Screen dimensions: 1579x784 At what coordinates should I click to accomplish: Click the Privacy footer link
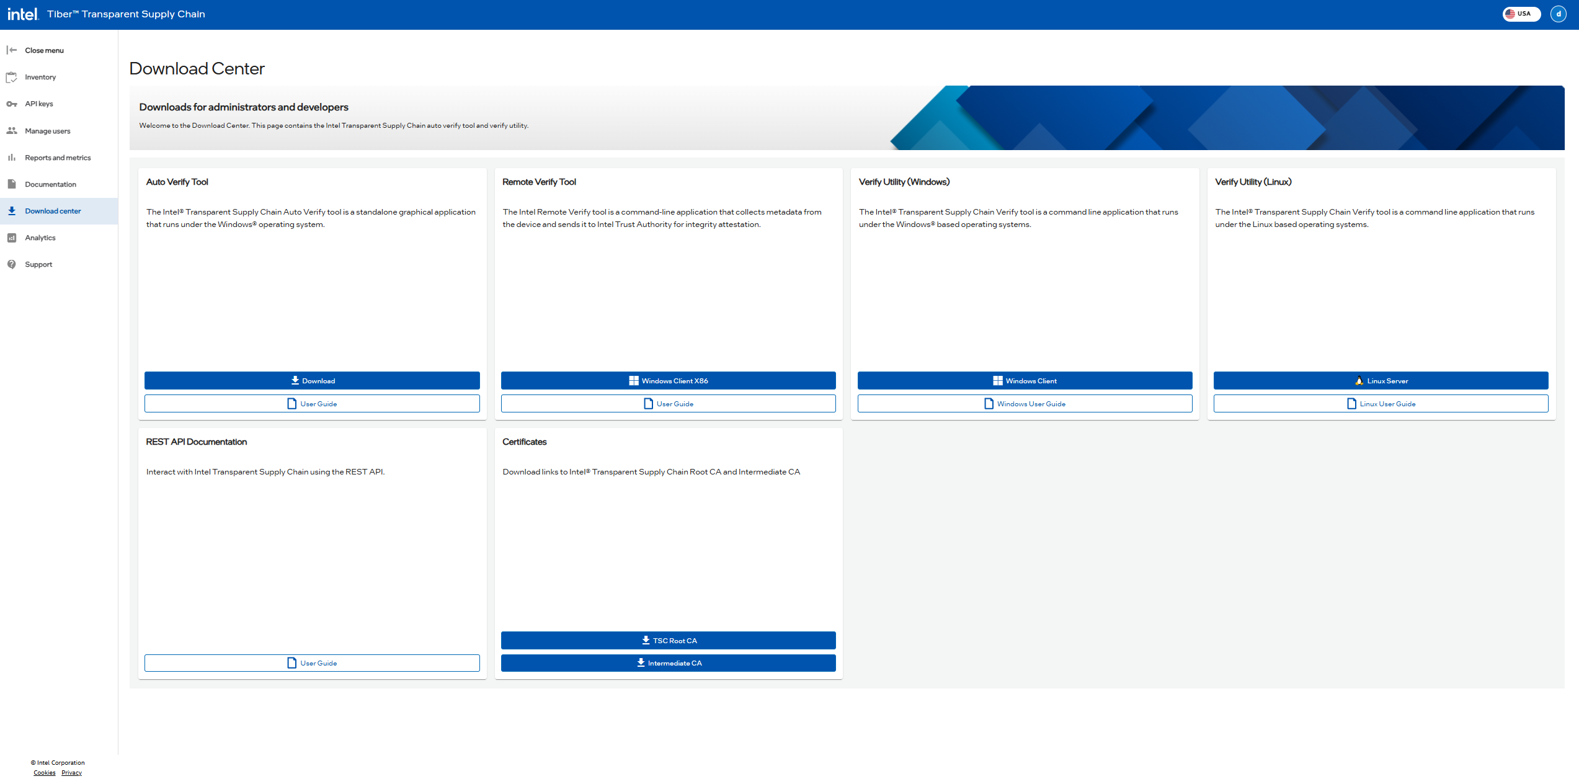point(72,773)
